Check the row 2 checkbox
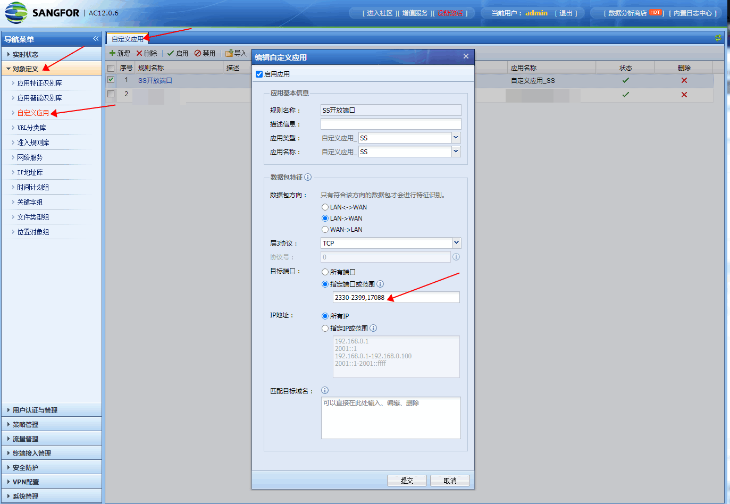Viewport: 730px width, 504px height. coord(111,94)
